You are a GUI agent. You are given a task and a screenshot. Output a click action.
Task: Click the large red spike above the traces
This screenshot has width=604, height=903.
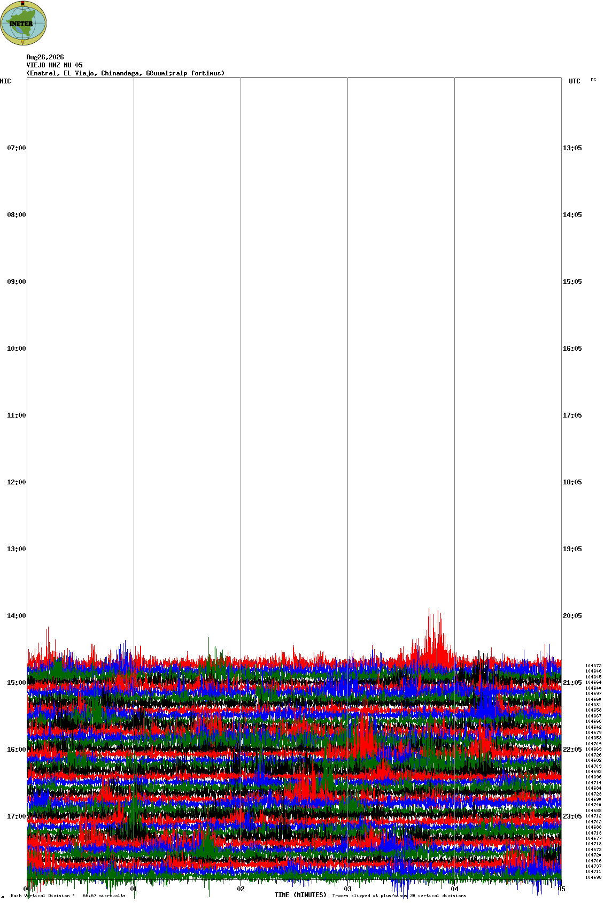(x=434, y=636)
